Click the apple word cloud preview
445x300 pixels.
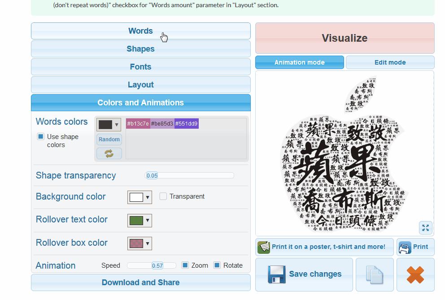(345, 153)
